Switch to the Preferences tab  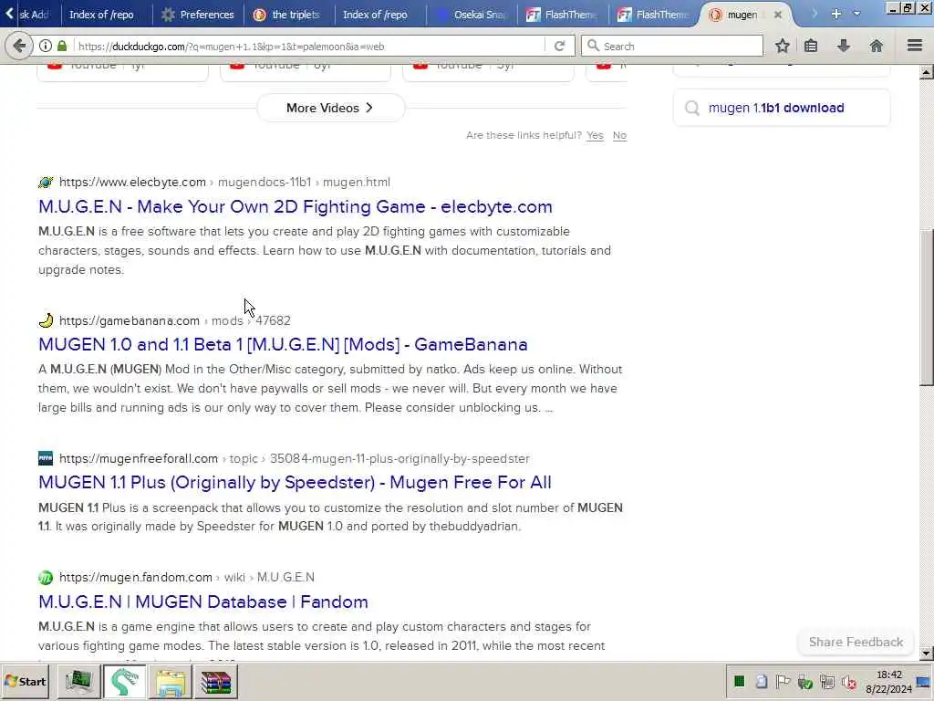198,15
